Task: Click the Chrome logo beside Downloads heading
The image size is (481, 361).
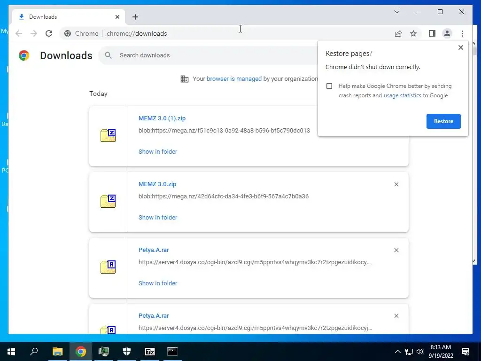Action: [24, 55]
